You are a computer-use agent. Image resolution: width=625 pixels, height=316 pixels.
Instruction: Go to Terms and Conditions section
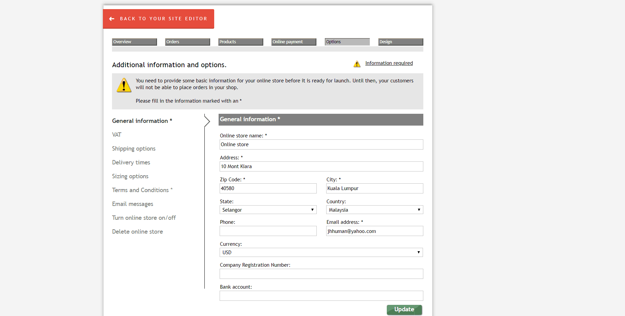[142, 190]
